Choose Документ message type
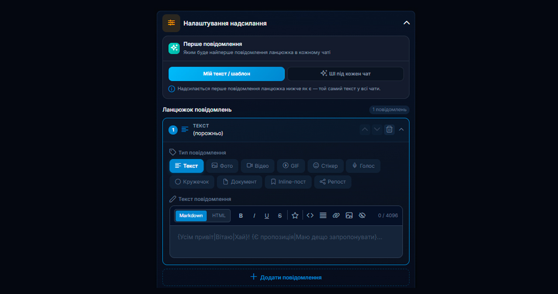 239,182
